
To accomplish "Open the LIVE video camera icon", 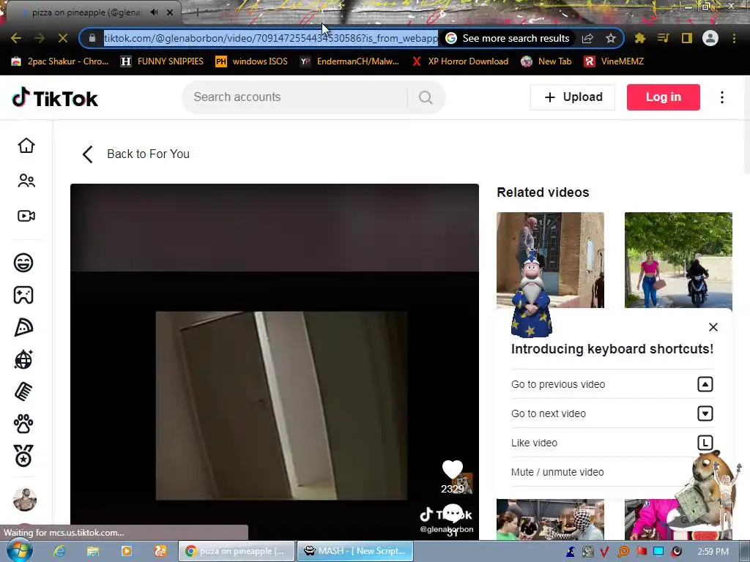I will 26,216.
